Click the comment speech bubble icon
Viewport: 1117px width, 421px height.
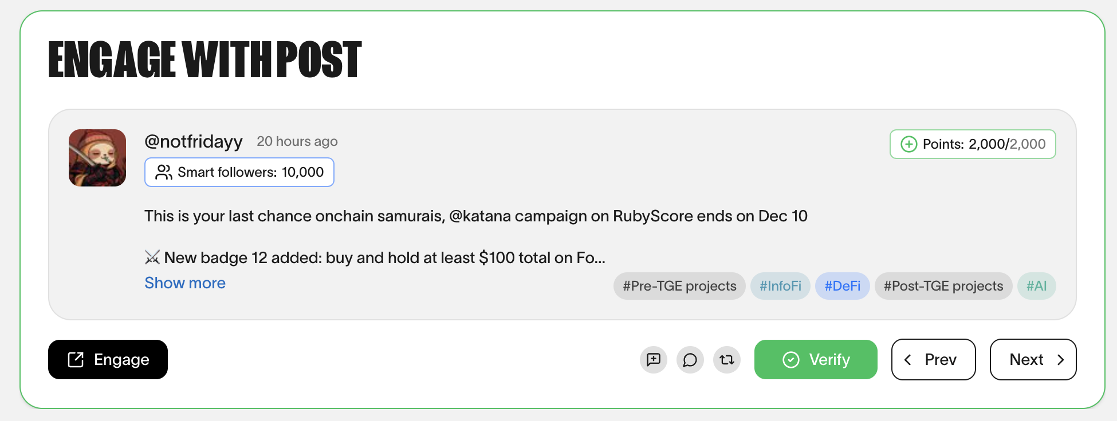point(690,360)
